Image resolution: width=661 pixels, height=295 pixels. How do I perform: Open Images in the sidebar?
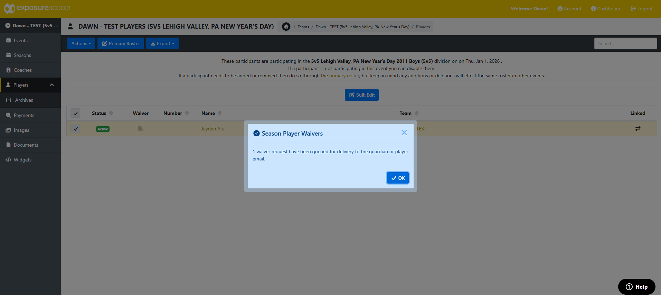click(x=30, y=130)
